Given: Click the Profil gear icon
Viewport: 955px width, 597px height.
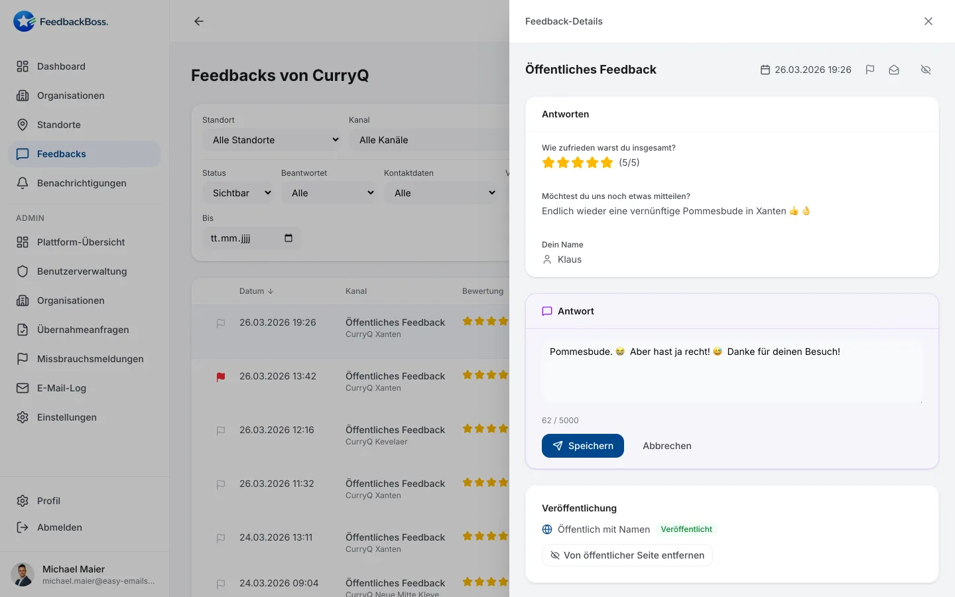Looking at the screenshot, I should click(23, 501).
